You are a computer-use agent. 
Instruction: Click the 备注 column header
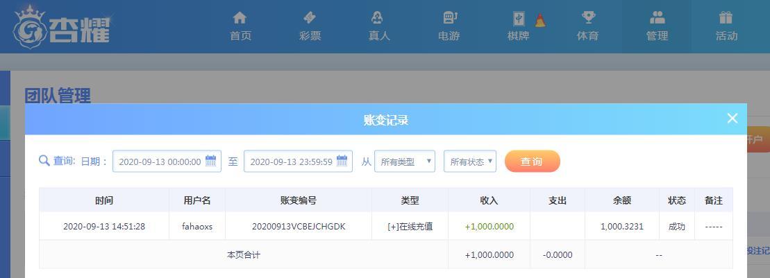(x=714, y=200)
